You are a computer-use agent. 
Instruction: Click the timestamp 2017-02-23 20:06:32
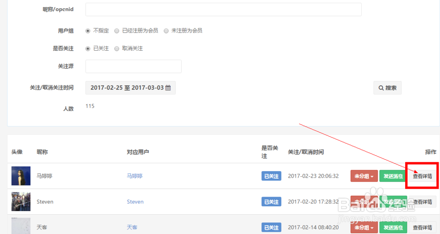coord(313,176)
